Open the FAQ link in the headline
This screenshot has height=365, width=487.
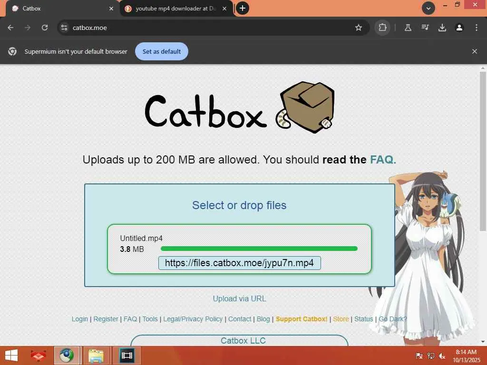pyautogui.click(x=383, y=160)
